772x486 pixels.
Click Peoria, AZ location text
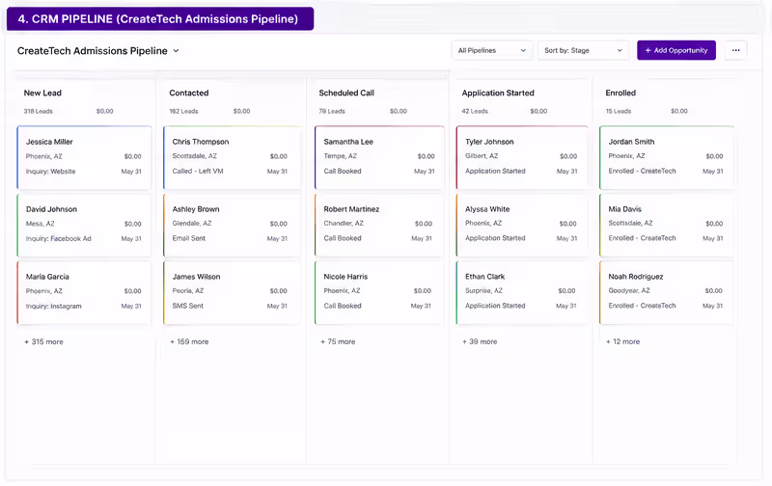[x=188, y=290]
